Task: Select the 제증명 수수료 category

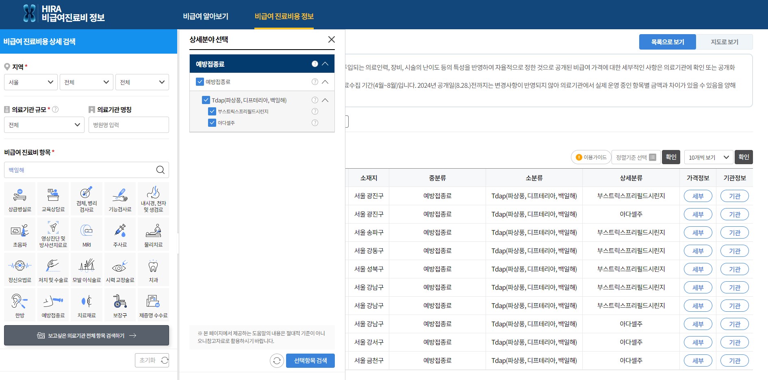Action: 153,305
